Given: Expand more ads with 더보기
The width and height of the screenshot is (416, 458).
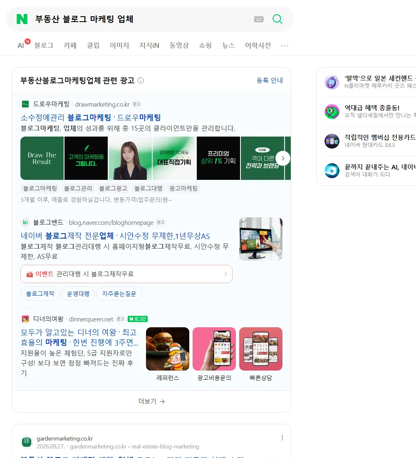Looking at the screenshot, I should click(151, 401).
